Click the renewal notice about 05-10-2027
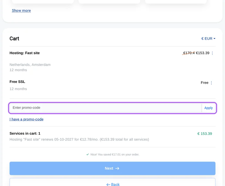This screenshot has width=225, height=186. coord(79,139)
